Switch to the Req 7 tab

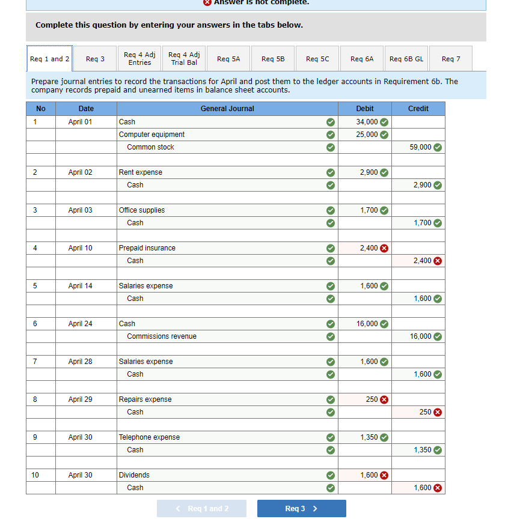[451, 59]
